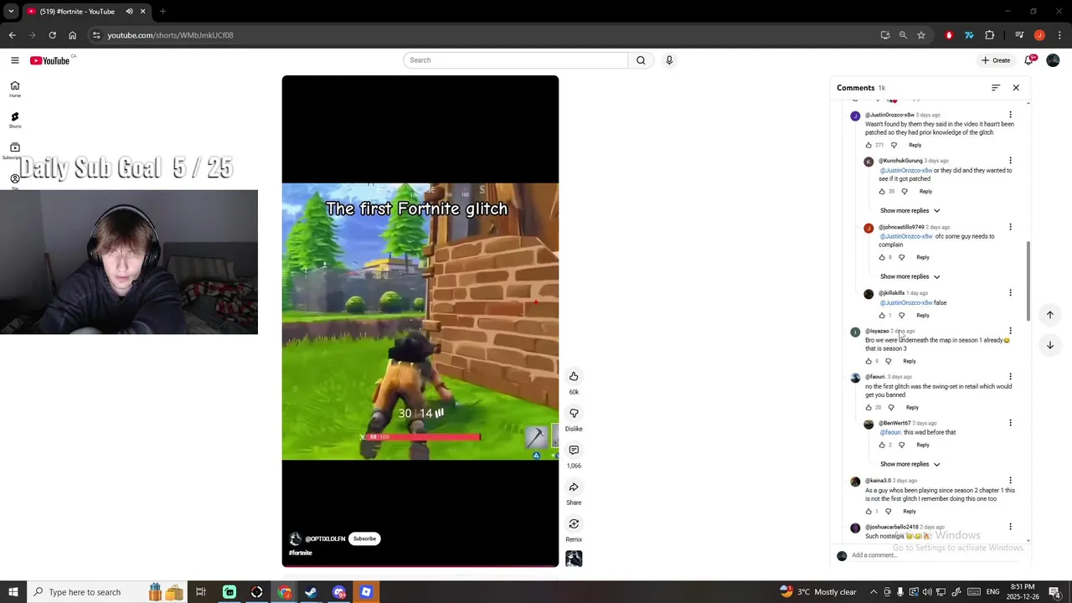Click the YouTube search box
Viewport: 1072px width, 603px height.
pos(515,60)
